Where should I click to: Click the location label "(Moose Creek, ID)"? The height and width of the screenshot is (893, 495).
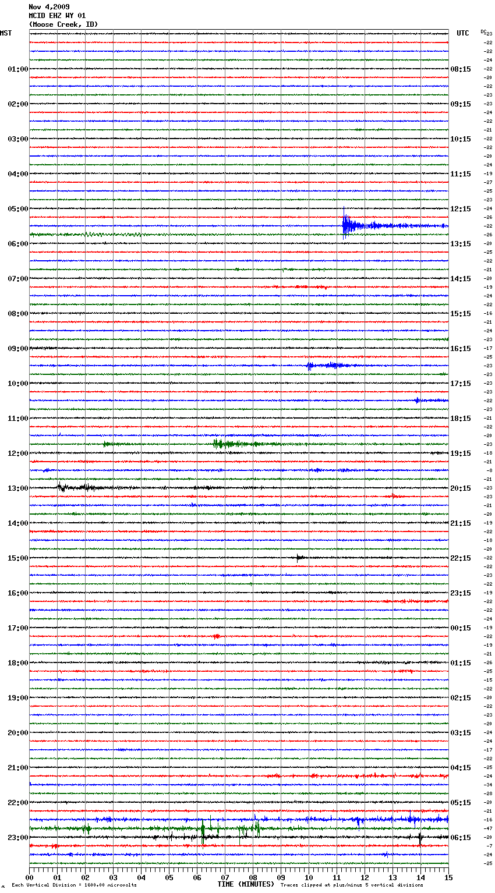pos(63,24)
